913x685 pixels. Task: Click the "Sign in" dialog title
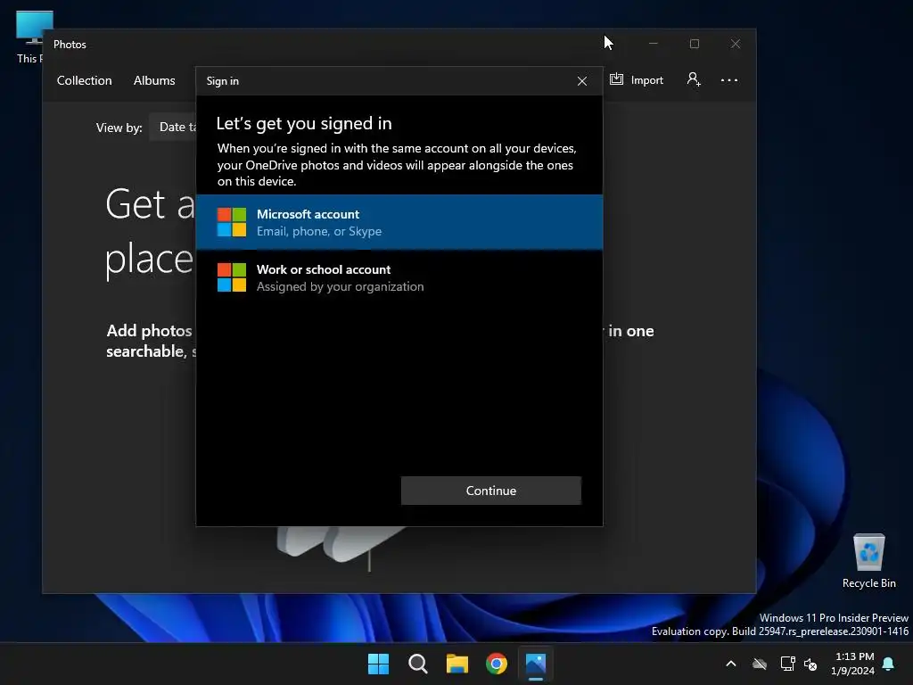[x=222, y=81]
